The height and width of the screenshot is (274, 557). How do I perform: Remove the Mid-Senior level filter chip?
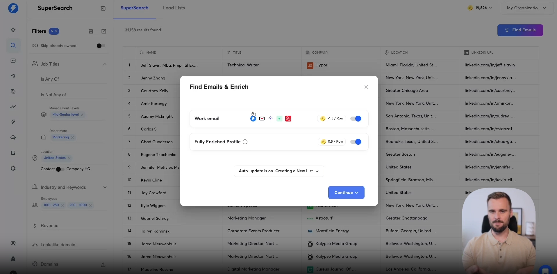tap(83, 115)
